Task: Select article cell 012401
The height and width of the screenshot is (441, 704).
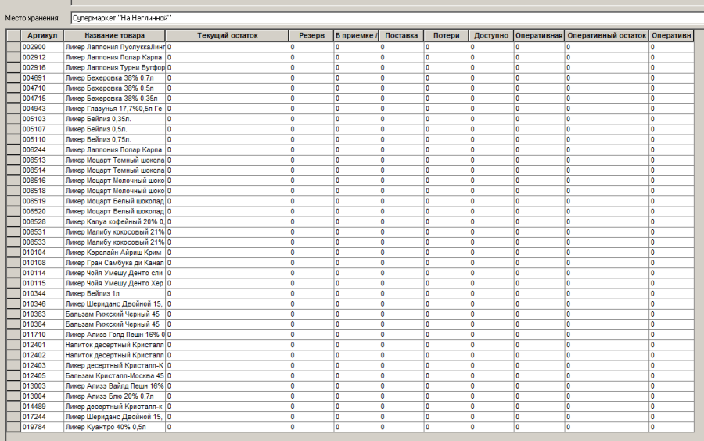Action: [42, 345]
